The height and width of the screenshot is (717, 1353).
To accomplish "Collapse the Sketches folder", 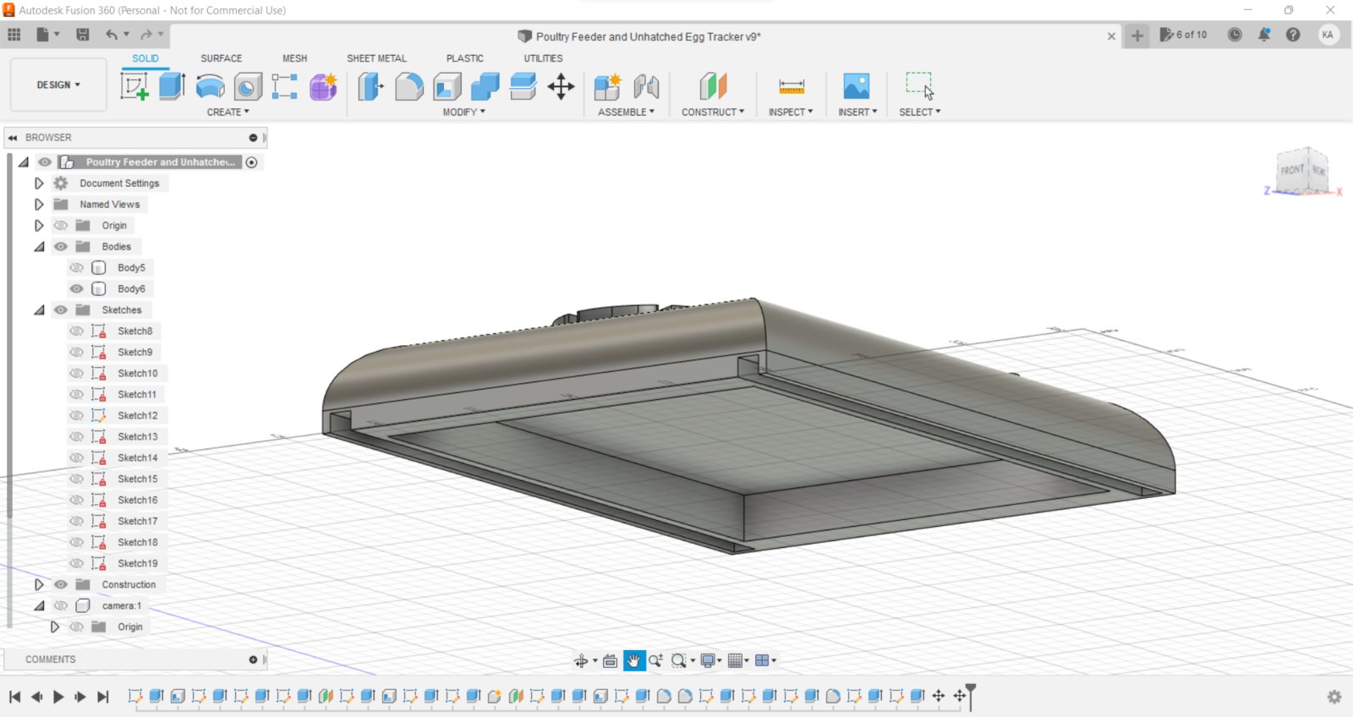I will coord(39,310).
